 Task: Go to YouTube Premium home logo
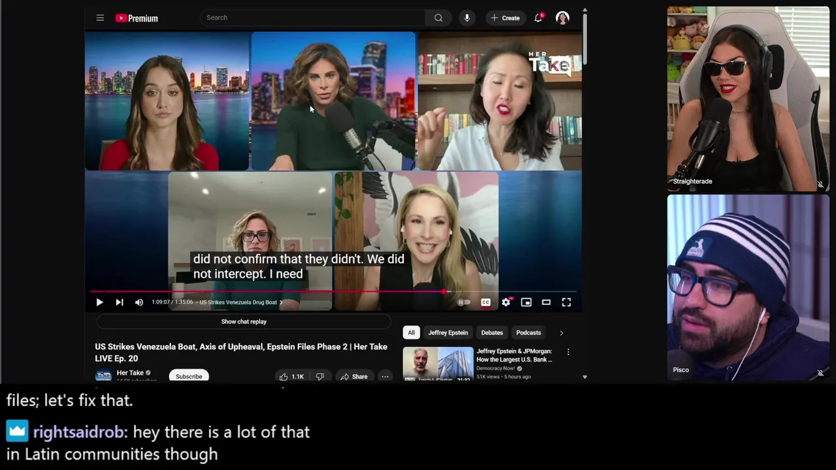(137, 18)
